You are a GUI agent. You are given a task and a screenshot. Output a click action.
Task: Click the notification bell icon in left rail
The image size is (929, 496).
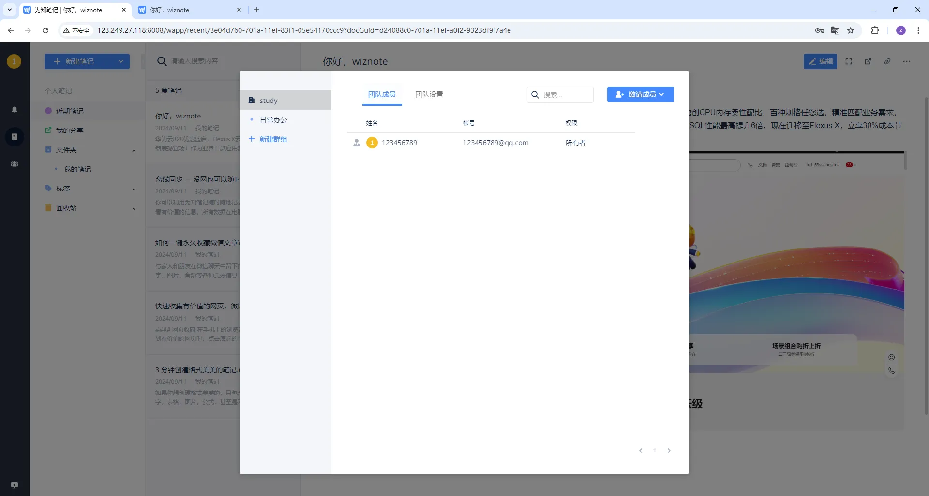coord(15,110)
